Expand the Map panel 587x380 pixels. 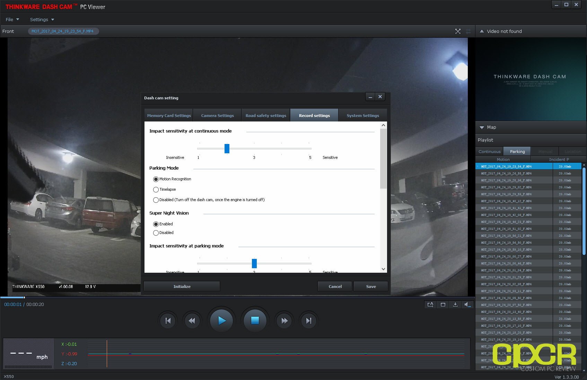482,127
